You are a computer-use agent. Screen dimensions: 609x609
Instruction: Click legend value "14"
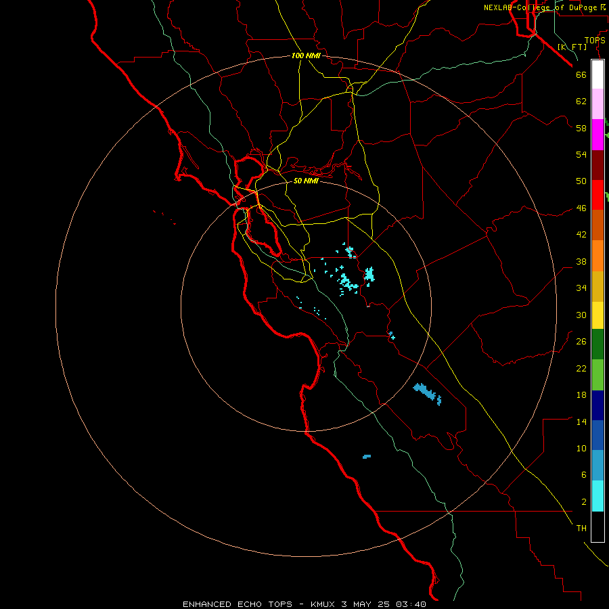click(581, 422)
